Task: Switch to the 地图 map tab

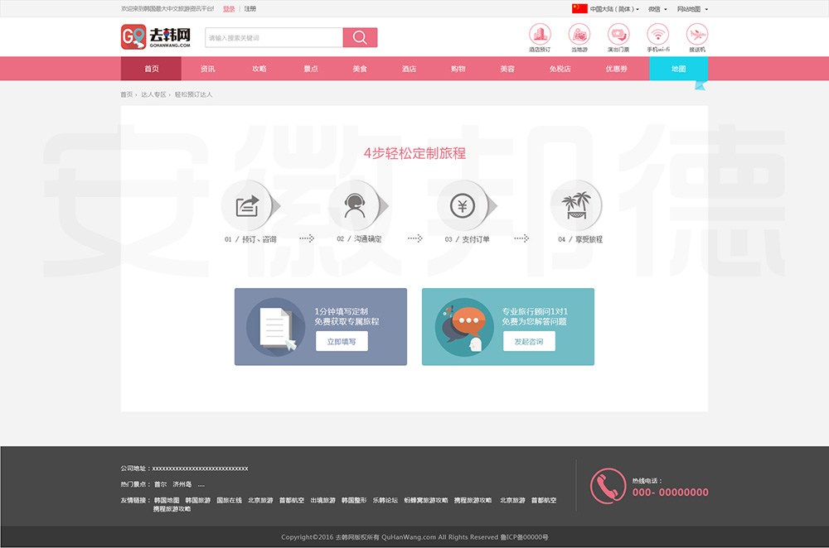Action: point(678,69)
